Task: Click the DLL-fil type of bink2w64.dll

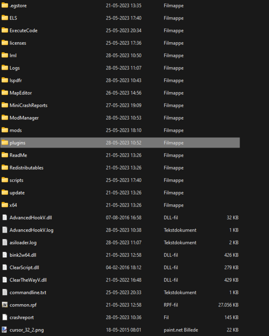Action: pos(171,255)
